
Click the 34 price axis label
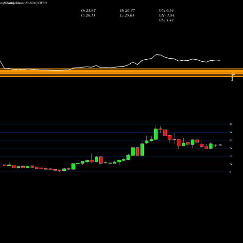231,132
